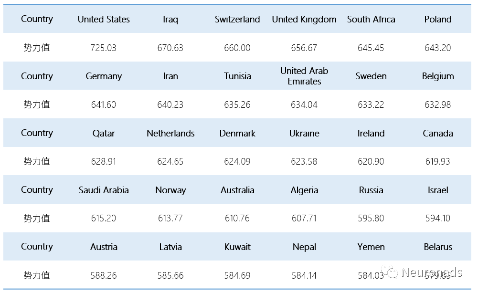478x292 pixels.
Task: Click the value 640.23 under Iran
Action: coord(170,105)
